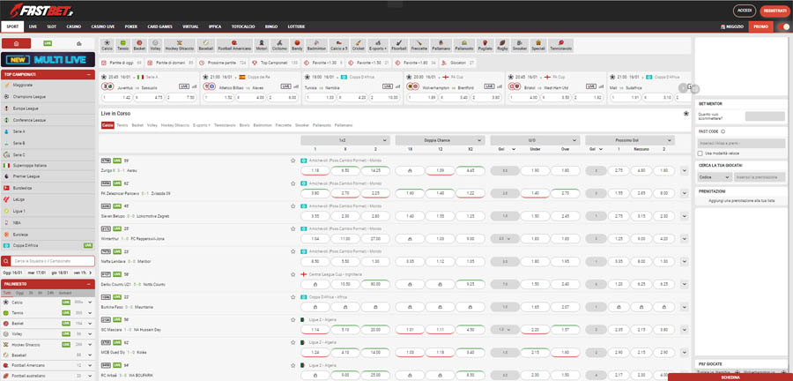
Task: Click the Bet Mentor amount input field
Action: pos(765,116)
